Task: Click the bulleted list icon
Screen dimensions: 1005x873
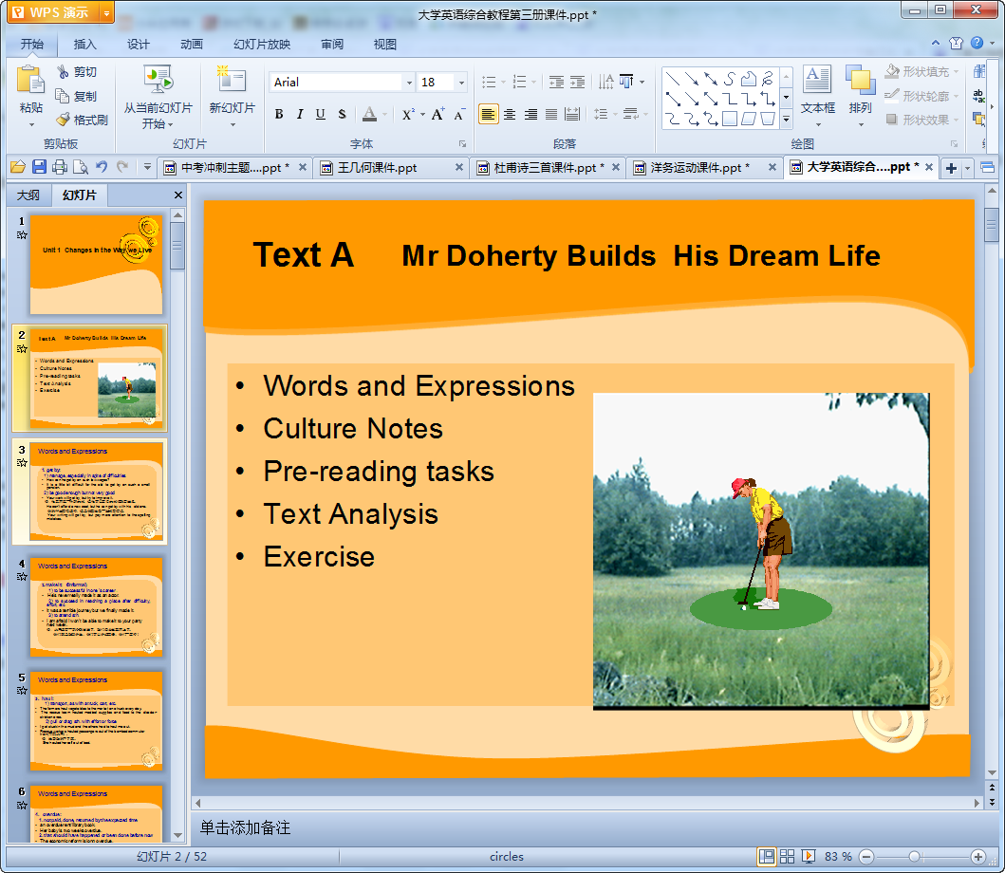Action: point(489,82)
